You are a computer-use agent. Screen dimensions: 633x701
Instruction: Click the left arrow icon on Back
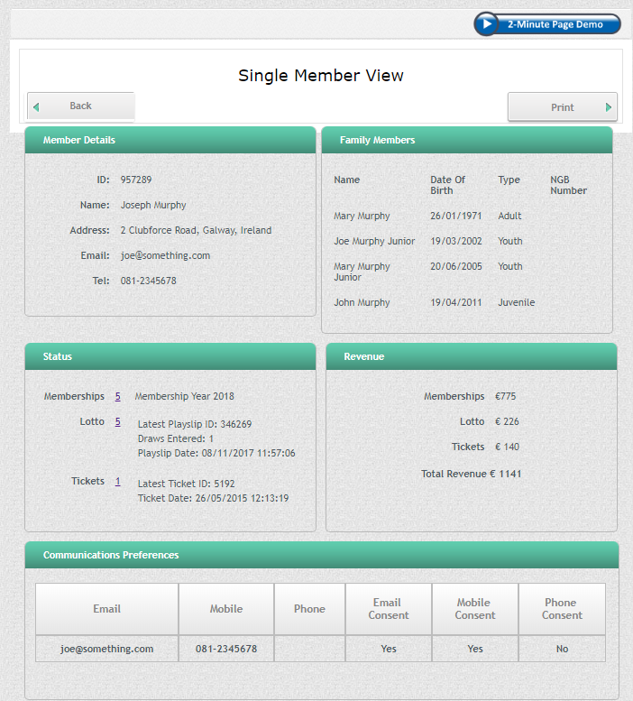point(36,106)
